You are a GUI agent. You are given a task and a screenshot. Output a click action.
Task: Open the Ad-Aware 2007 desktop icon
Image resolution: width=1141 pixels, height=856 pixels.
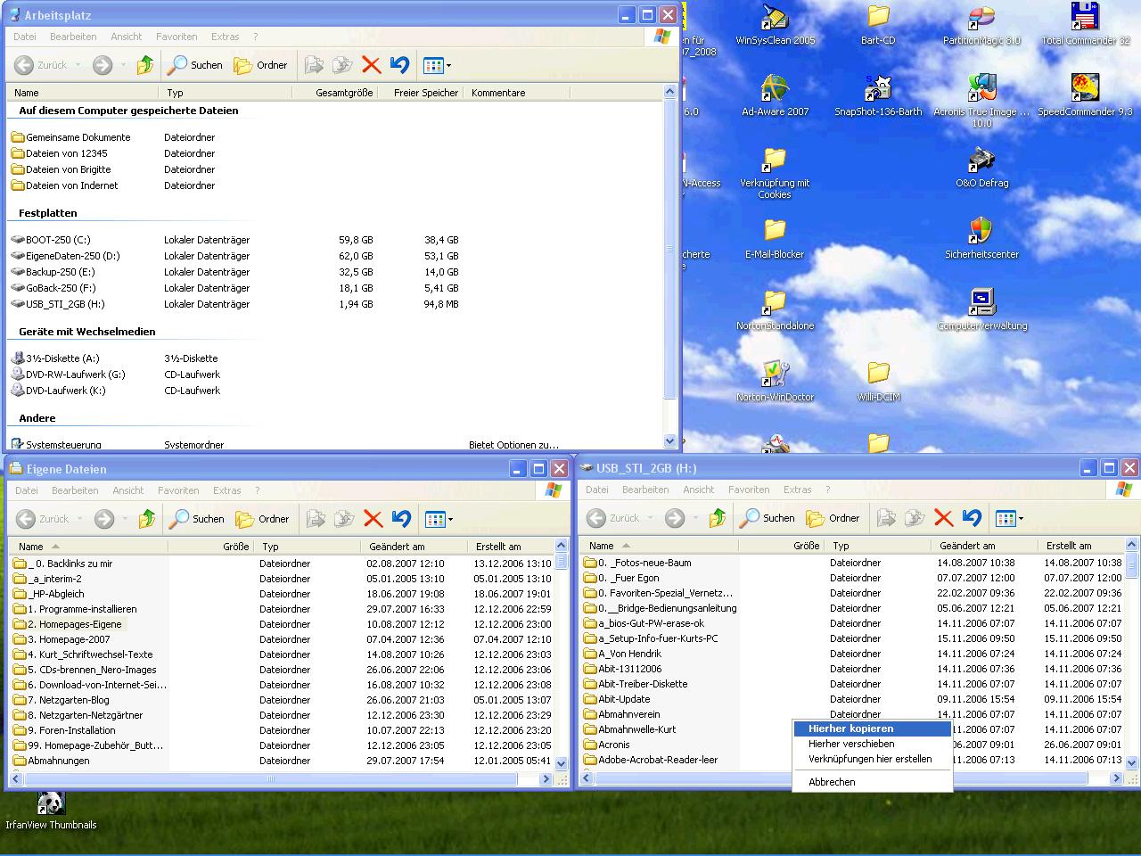[x=775, y=89]
